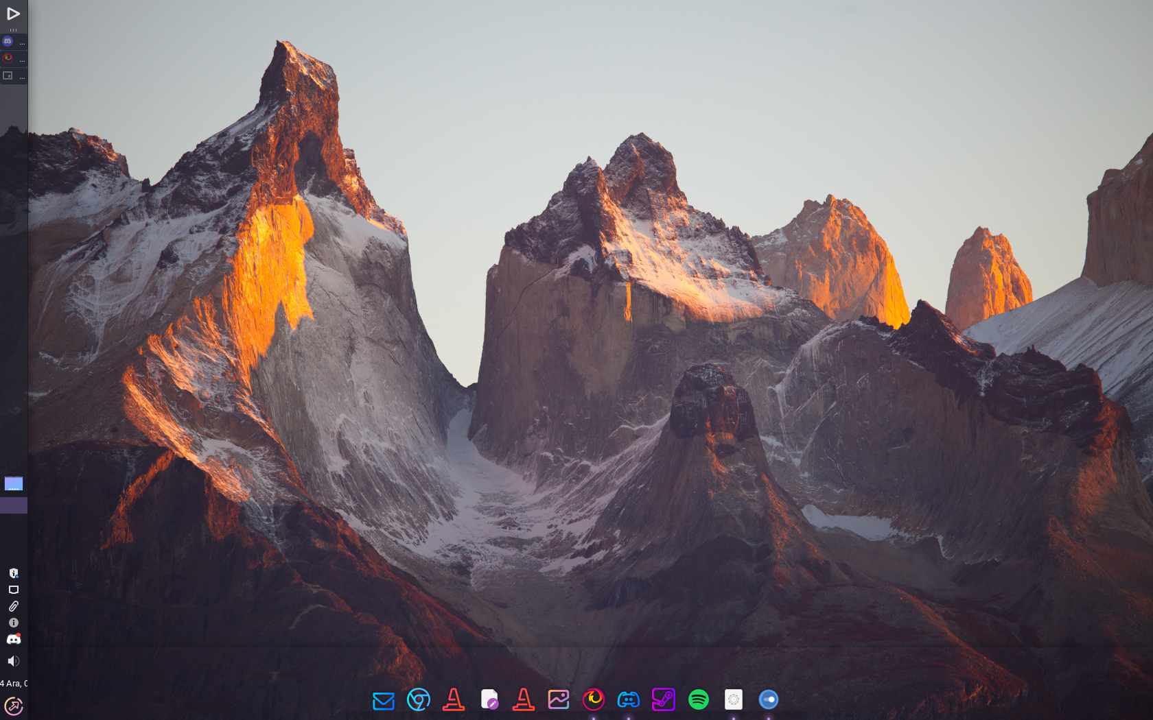The height and width of the screenshot is (720, 1153).
Task: Open the application launcher triangle icon
Action: point(13,14)
